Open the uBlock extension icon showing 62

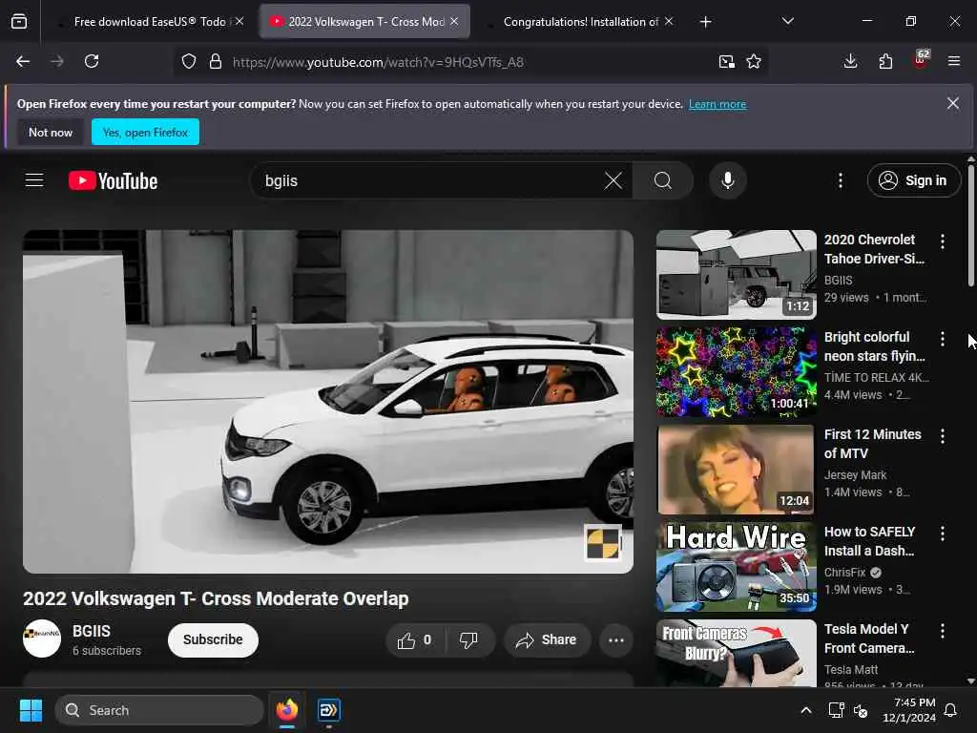click(x=921, y=60)
